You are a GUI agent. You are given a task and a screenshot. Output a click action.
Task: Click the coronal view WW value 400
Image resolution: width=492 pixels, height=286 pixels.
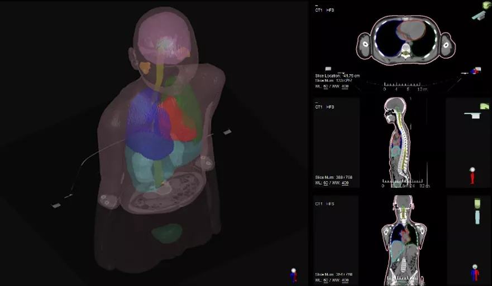click(345, 280)
